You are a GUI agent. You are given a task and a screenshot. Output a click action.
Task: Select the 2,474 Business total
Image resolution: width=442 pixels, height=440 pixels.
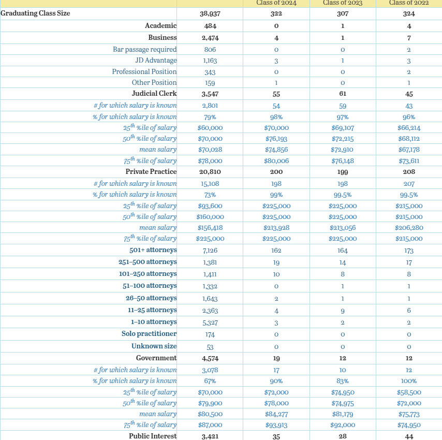click(x=210, y=38)
